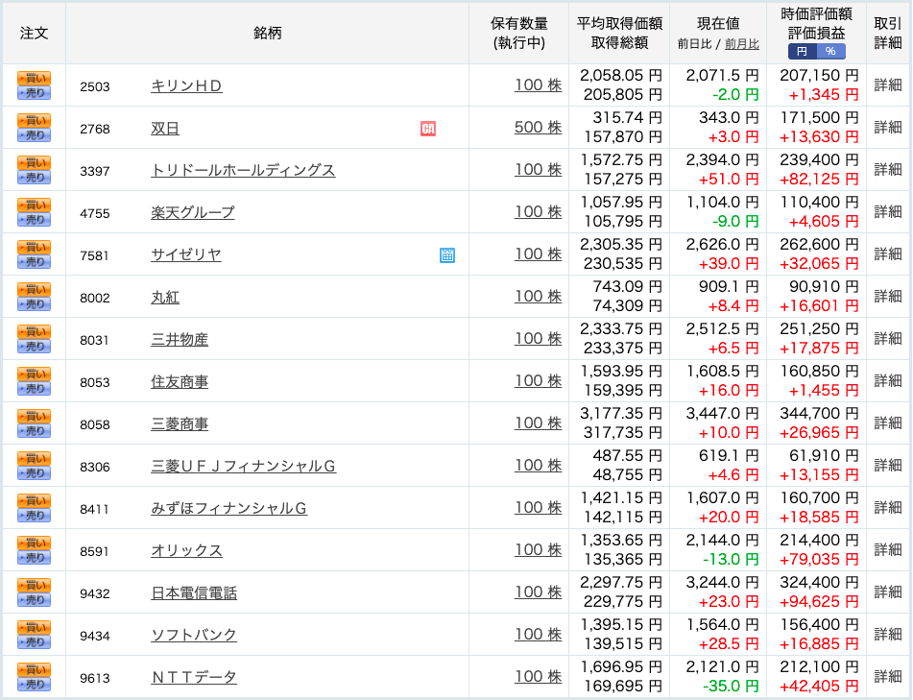Click profit value +94,625 円
Screen dimensions: 913x700
819,602
